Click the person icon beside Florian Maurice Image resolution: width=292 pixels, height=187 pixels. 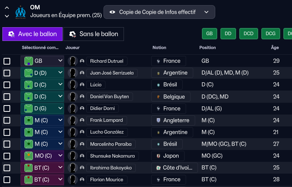[82, 180]
